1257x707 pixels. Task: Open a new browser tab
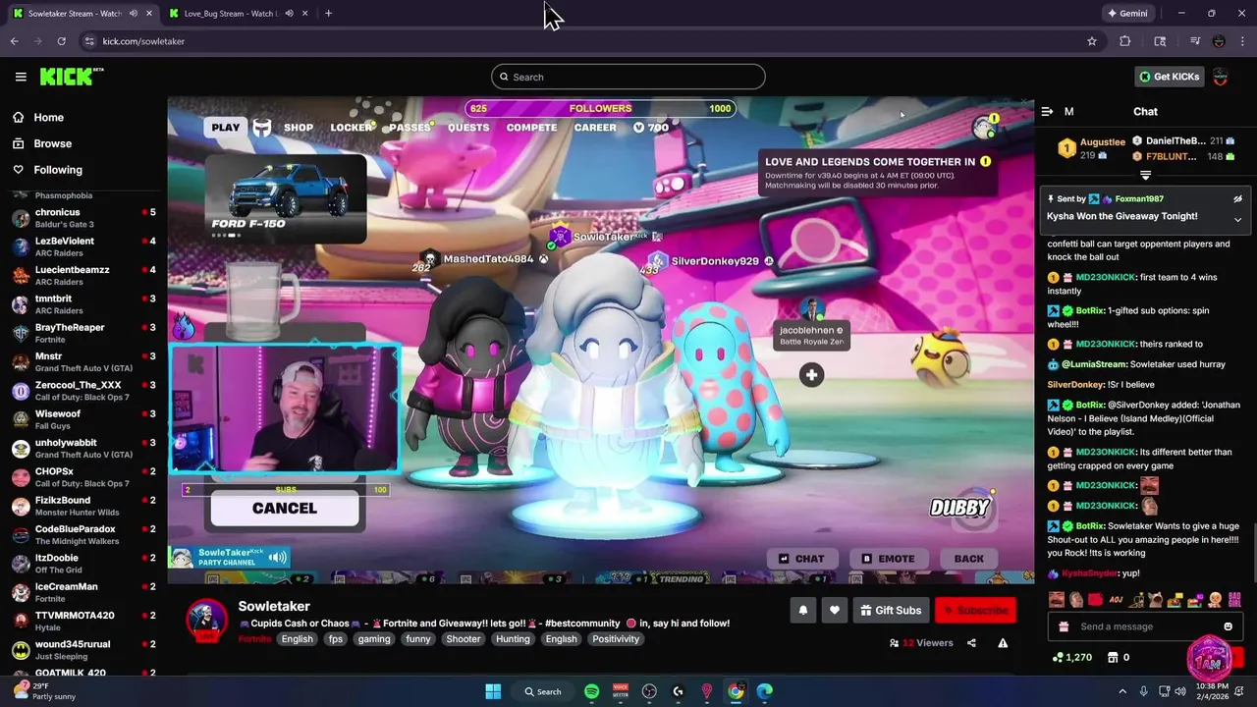pyautogui.click(x=328, y=14)
